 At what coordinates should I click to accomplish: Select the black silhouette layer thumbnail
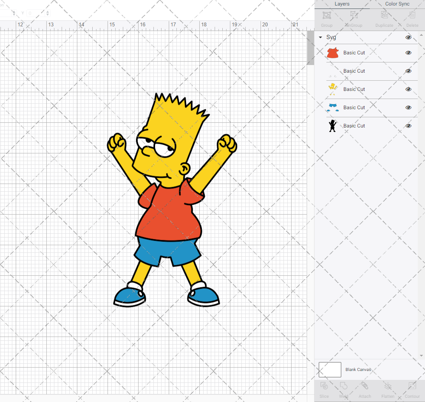click(x=333, y=126)
